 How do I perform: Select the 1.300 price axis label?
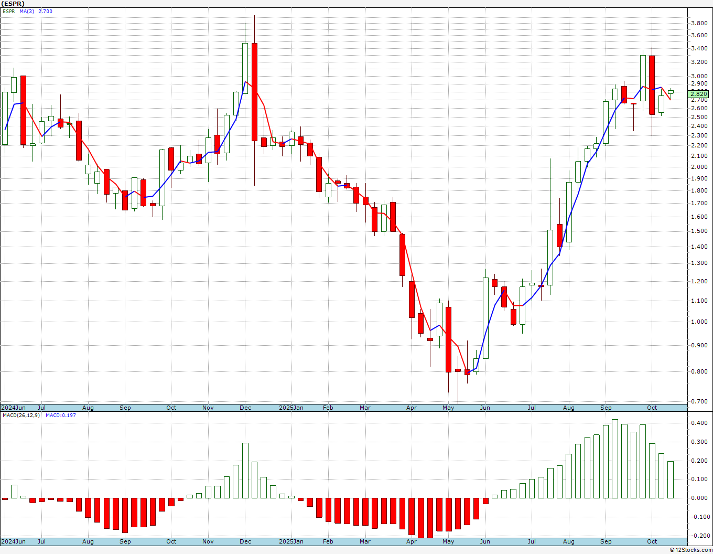pyautogui.click(x=699, y=263)
